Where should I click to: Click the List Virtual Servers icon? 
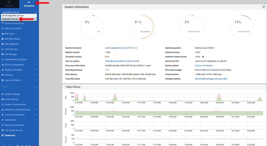[3, 130]
